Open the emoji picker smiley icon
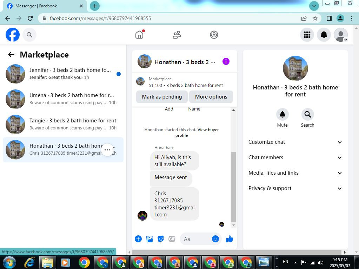359x269 pixels. pyautogui.click(x=215, y=239)
